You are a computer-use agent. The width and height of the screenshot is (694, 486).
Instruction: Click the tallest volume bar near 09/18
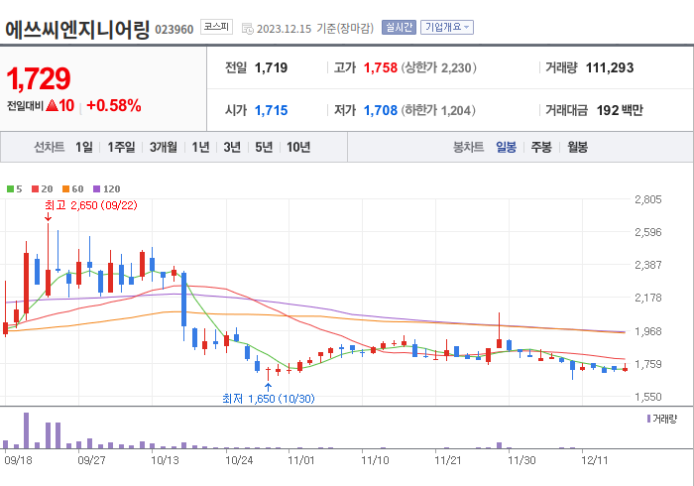click(x=26, y=430)
